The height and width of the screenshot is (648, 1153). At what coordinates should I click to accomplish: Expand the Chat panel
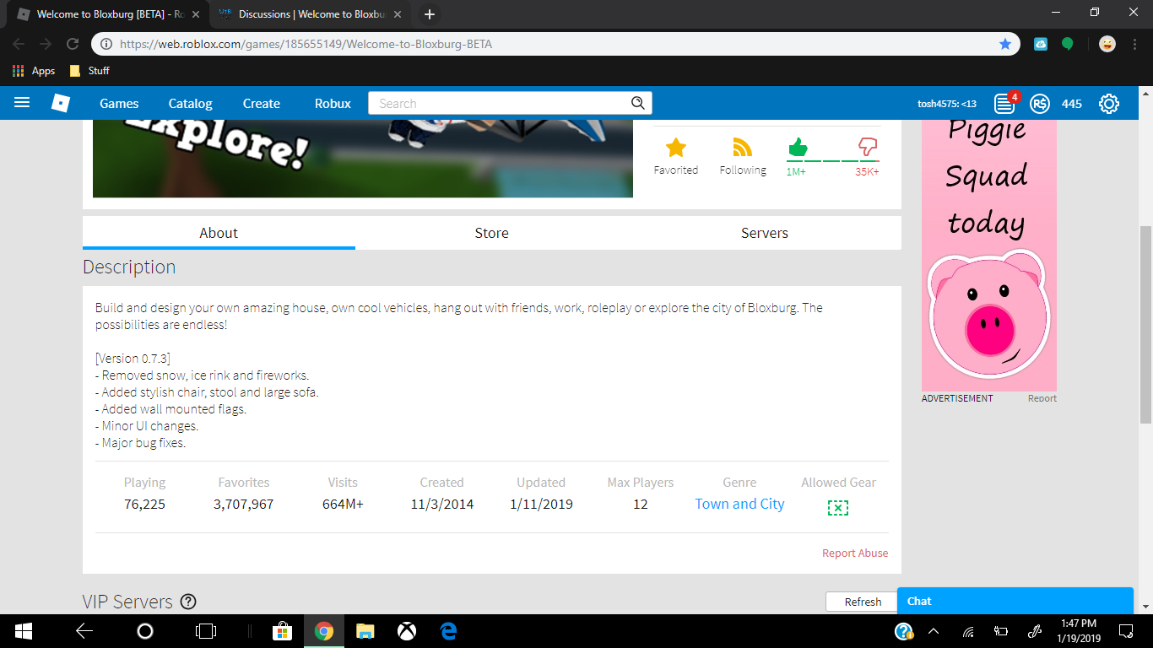[x=1015, y=601]
